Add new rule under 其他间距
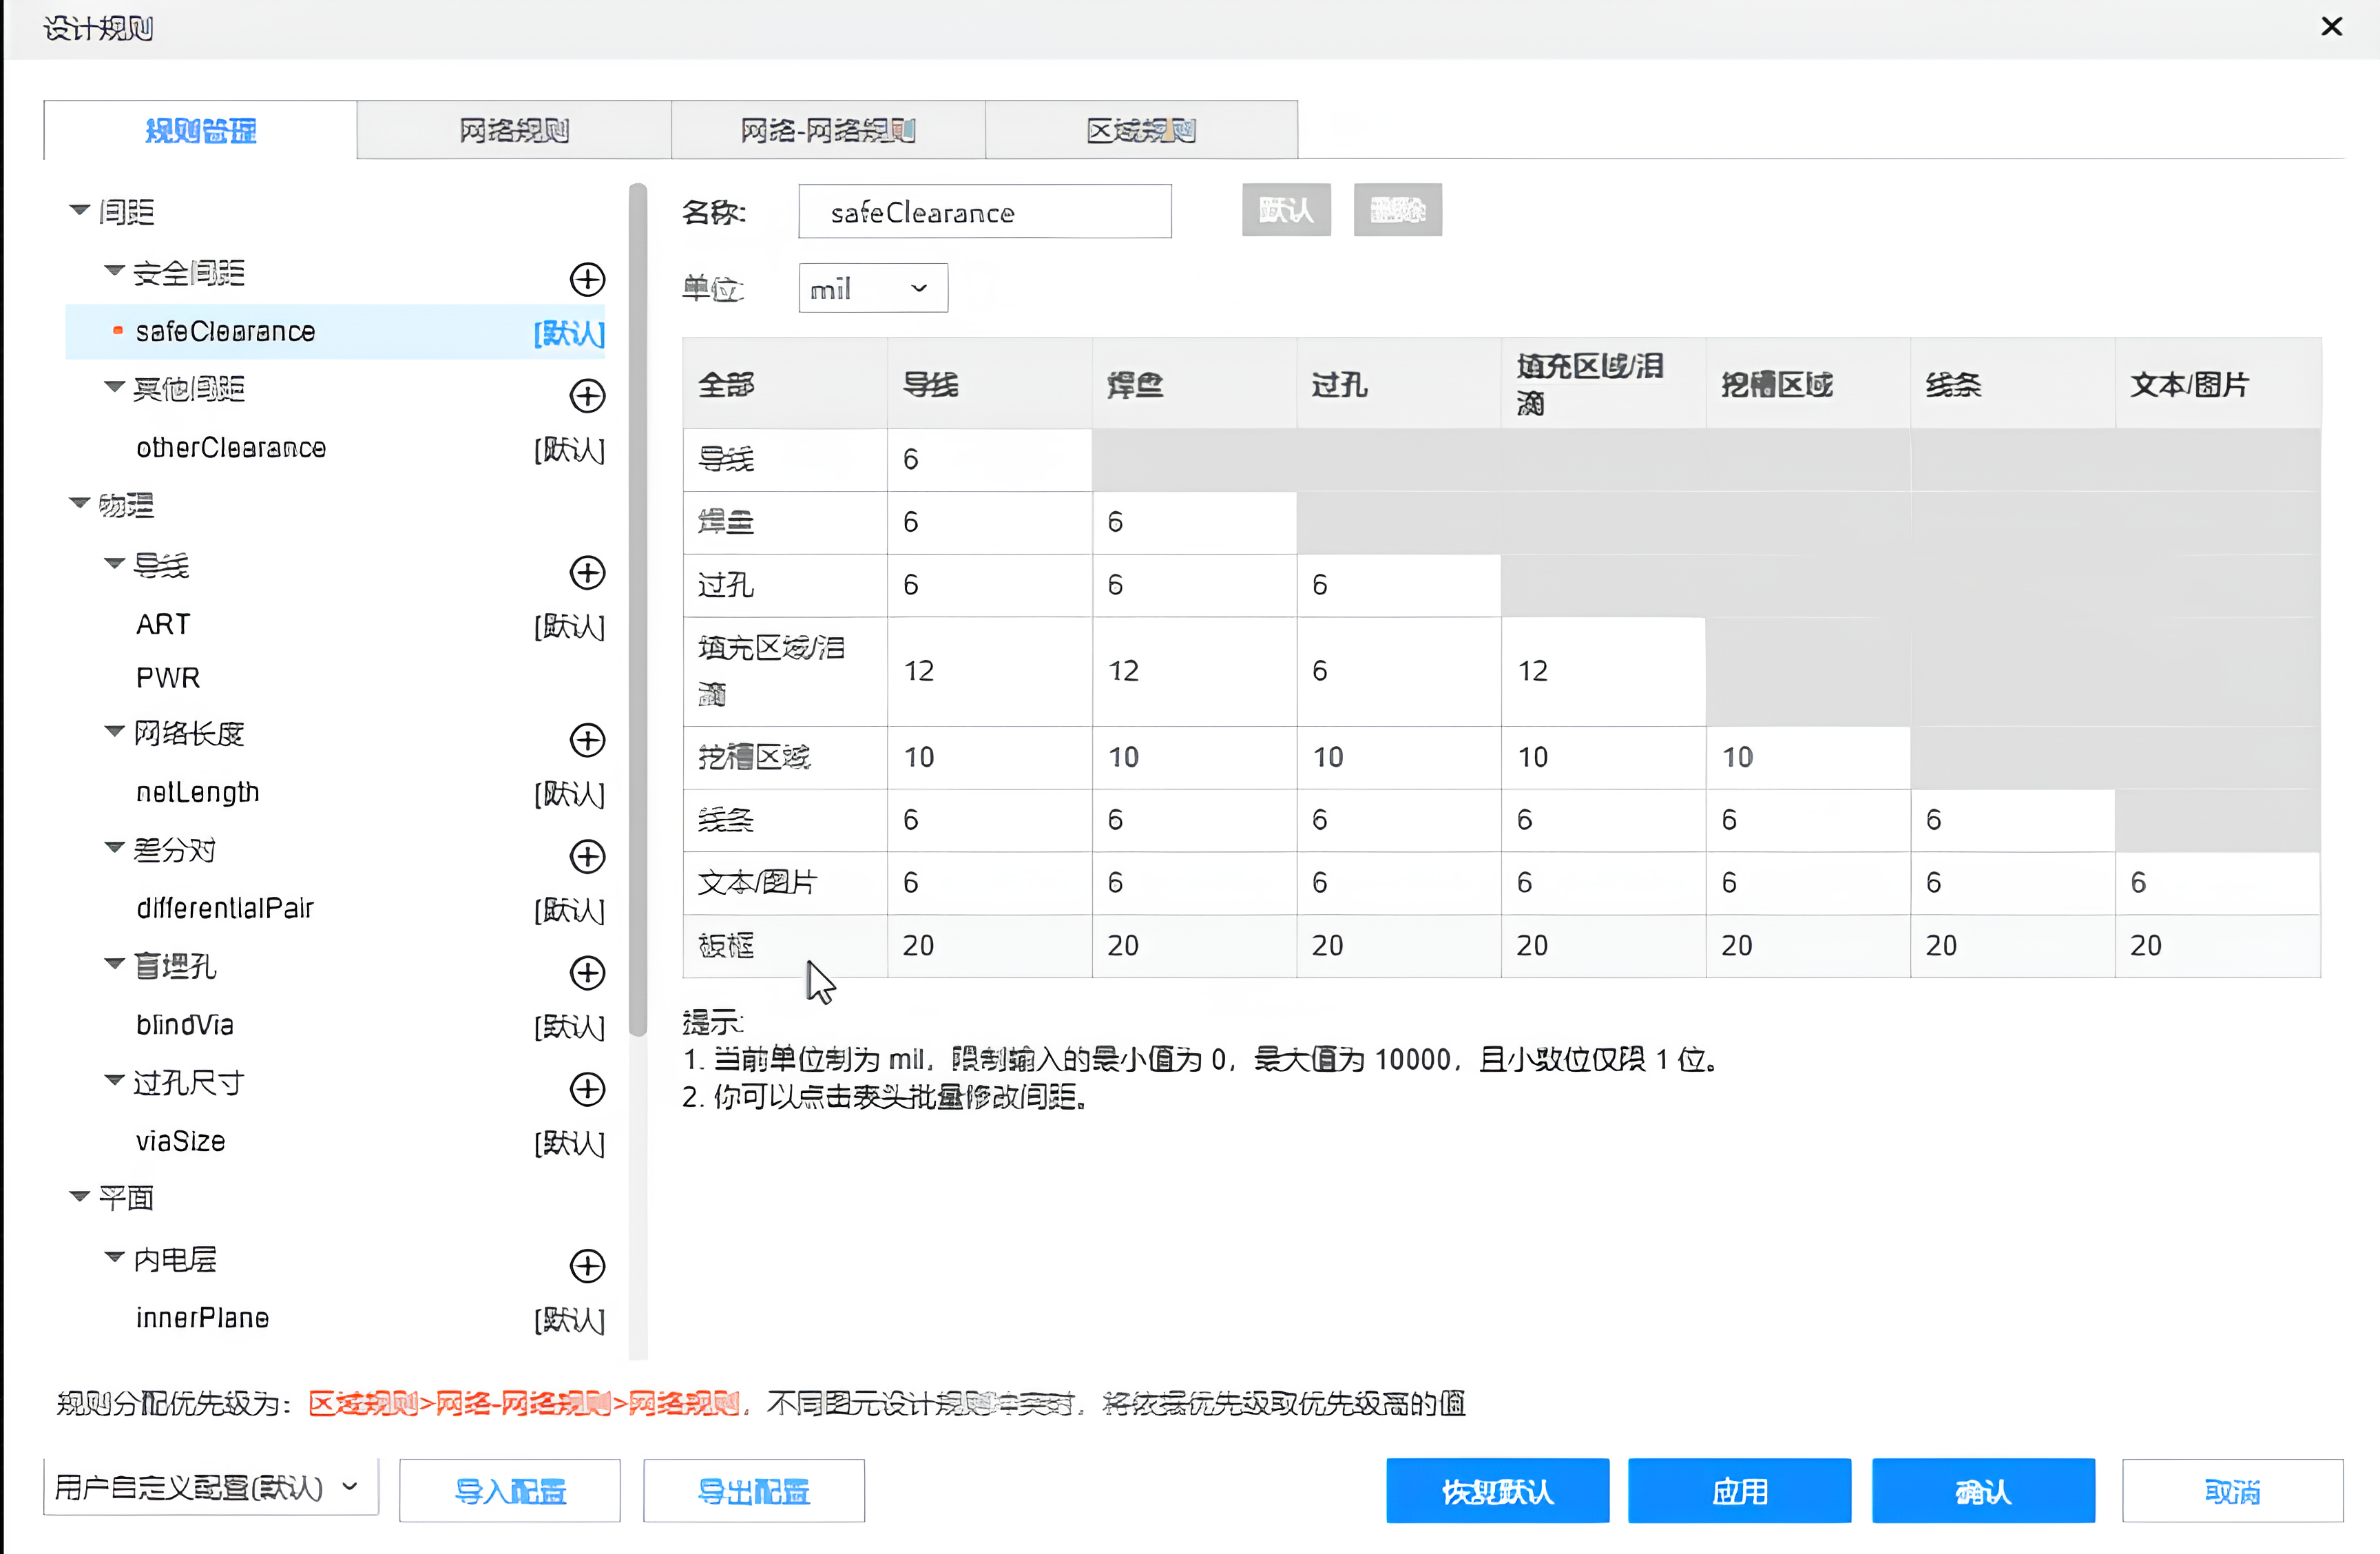The width and height of the screenshot is (2380, 1554). point(587,395)
